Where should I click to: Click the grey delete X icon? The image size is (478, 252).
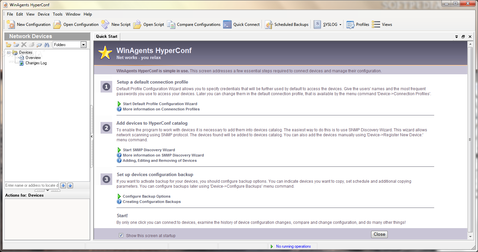click(24, 45)
